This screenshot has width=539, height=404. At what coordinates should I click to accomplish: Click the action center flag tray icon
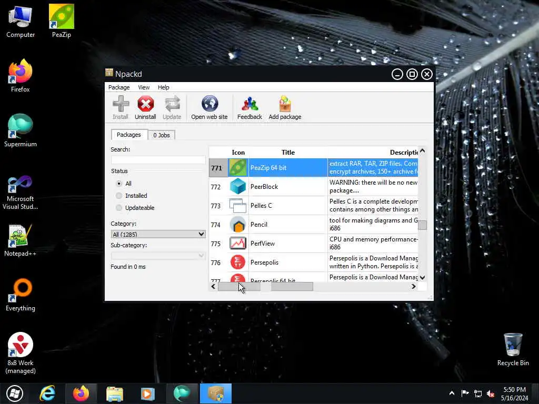click(465, 393)
